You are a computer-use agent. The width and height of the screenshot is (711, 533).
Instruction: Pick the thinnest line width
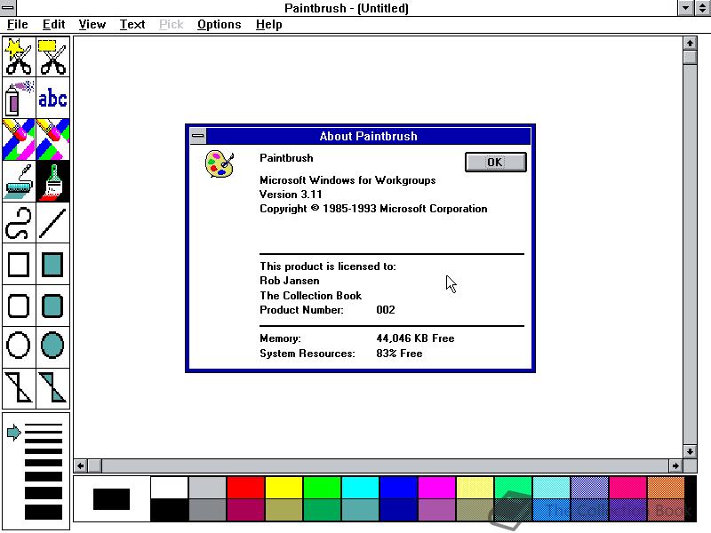[x=44, y=426]
